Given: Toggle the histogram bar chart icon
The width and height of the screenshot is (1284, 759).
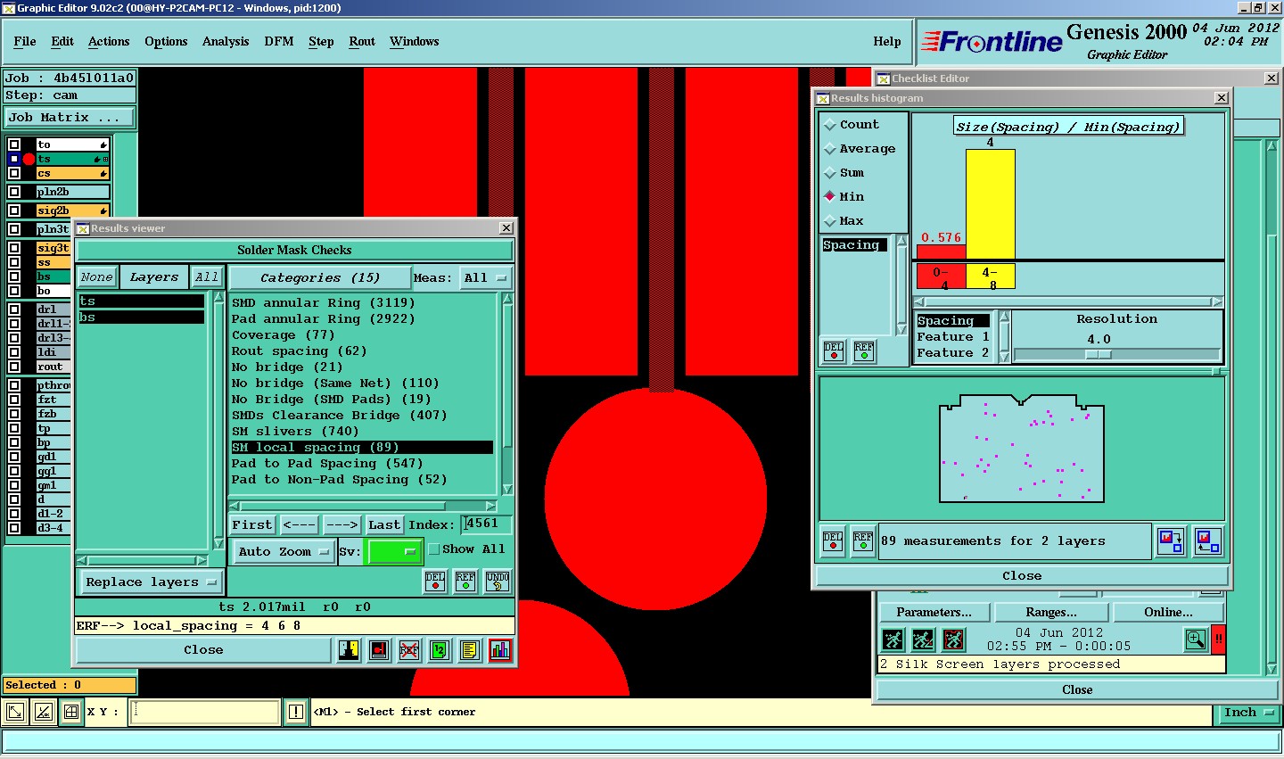Looking at the screenshot, I should (500, 650).
